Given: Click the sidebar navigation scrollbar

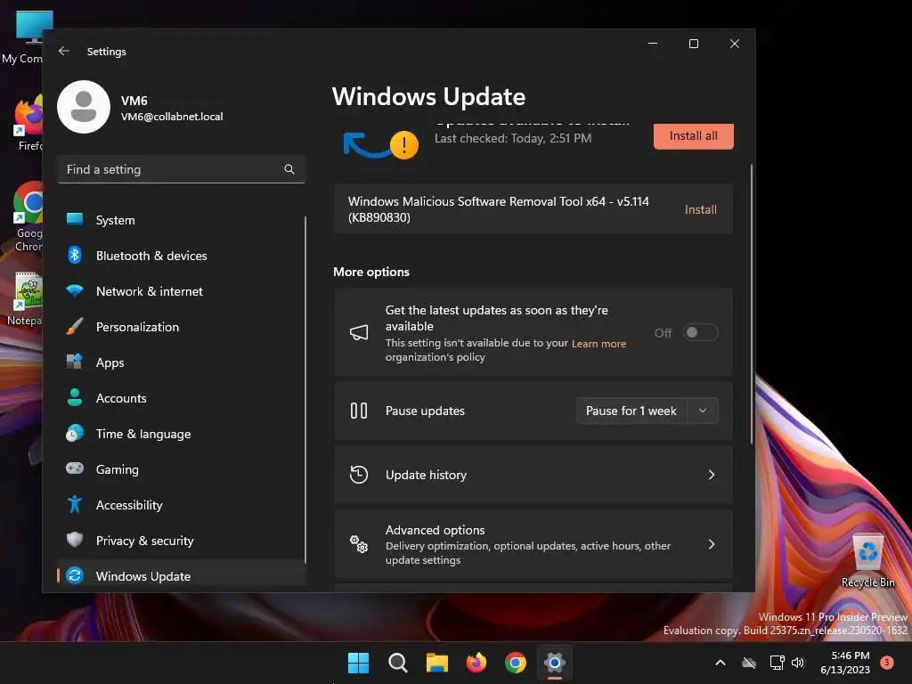Looking at the screenshot, I should [x=305, y=388].
